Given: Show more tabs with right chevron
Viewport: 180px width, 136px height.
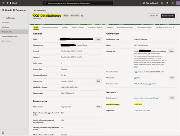Looking at the screenshot, I should click(174, 27).
